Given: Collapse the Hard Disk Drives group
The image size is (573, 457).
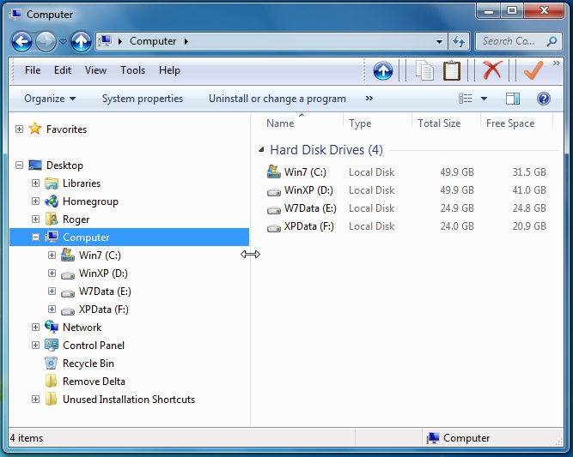Looking at the screenshot, I should click(261, 149).
